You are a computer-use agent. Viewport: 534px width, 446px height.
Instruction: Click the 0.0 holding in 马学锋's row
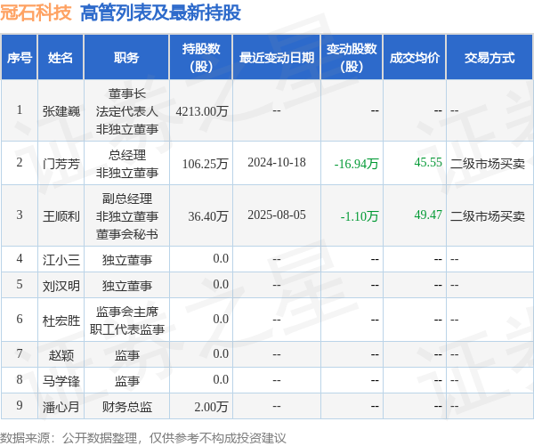pyautogui.click(x=221, y=379)
